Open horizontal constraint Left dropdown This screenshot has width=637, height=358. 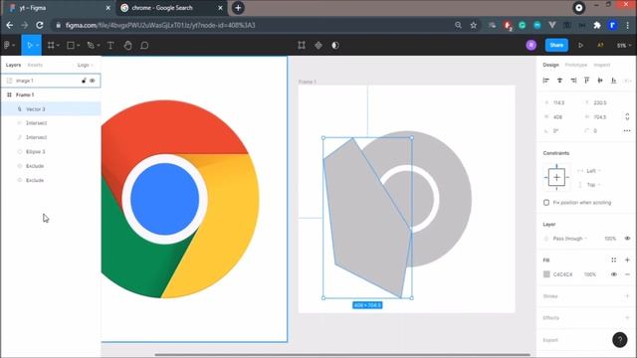593,171
